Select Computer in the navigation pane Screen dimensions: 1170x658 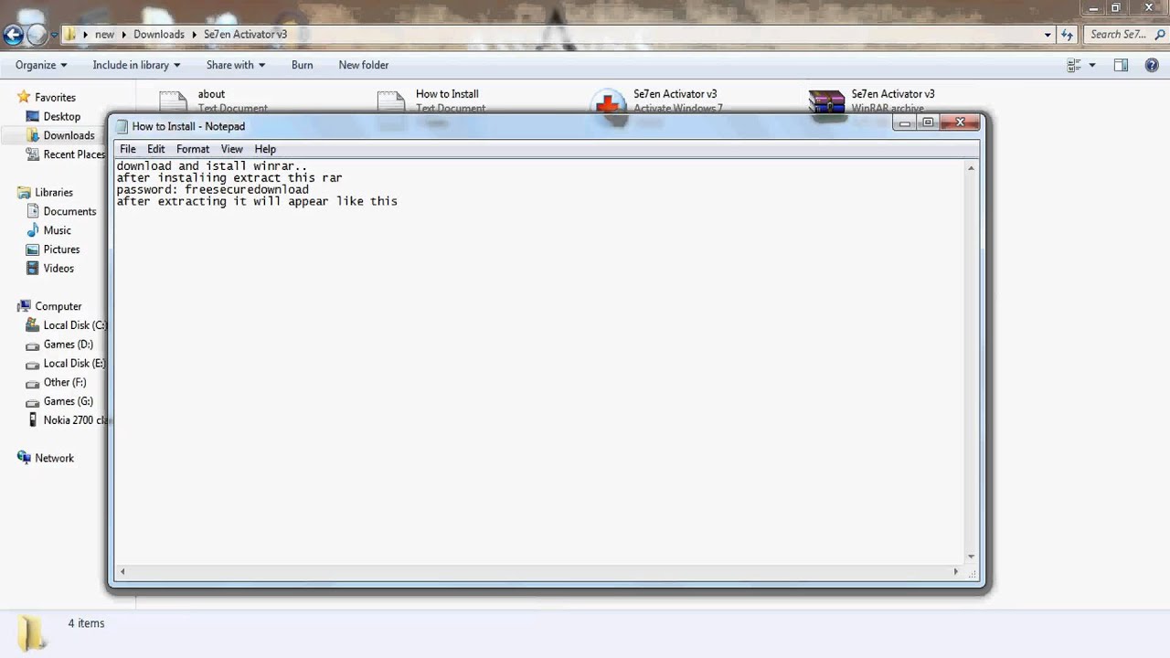coord(58,307)
